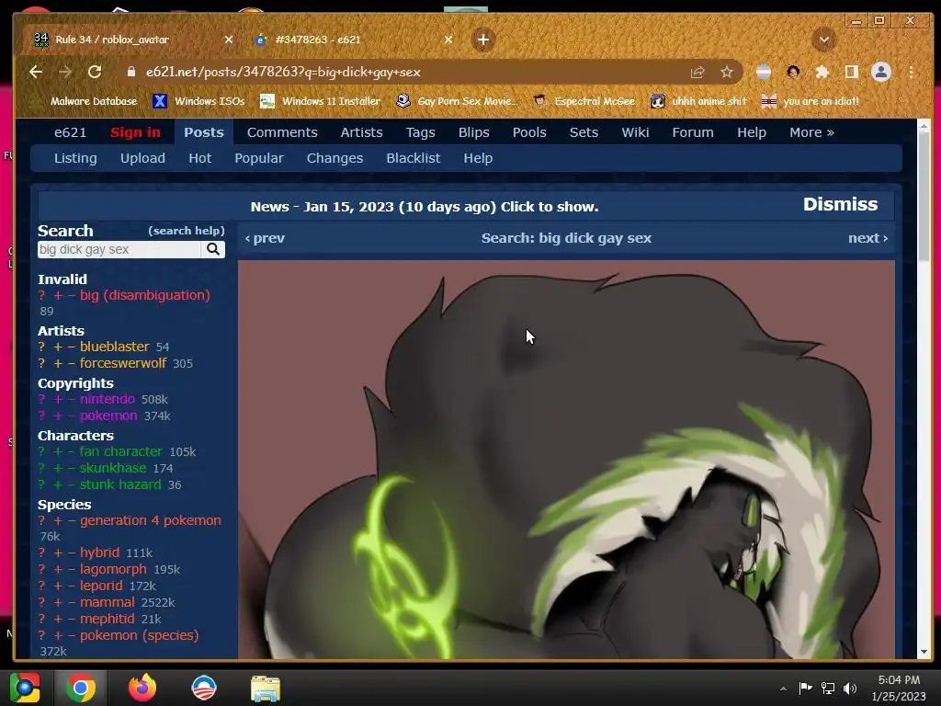The image size is (941, 706).
Task: Go back using browser back arrow
Action: (x=36, y=72)
